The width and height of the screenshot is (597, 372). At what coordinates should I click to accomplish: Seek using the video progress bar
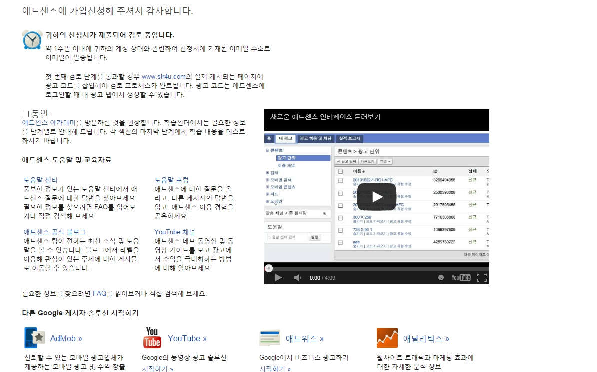click(376, 268)
